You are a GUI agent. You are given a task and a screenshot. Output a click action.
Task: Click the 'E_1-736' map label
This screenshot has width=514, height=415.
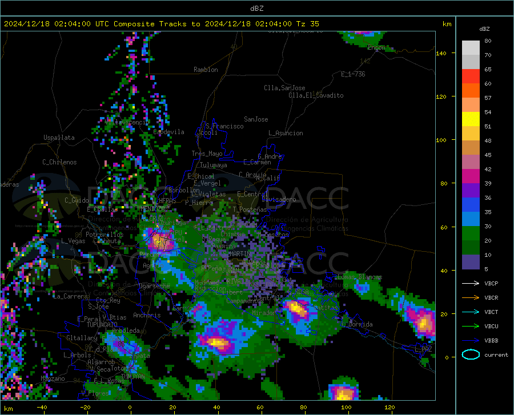click(x=353, y=74)
